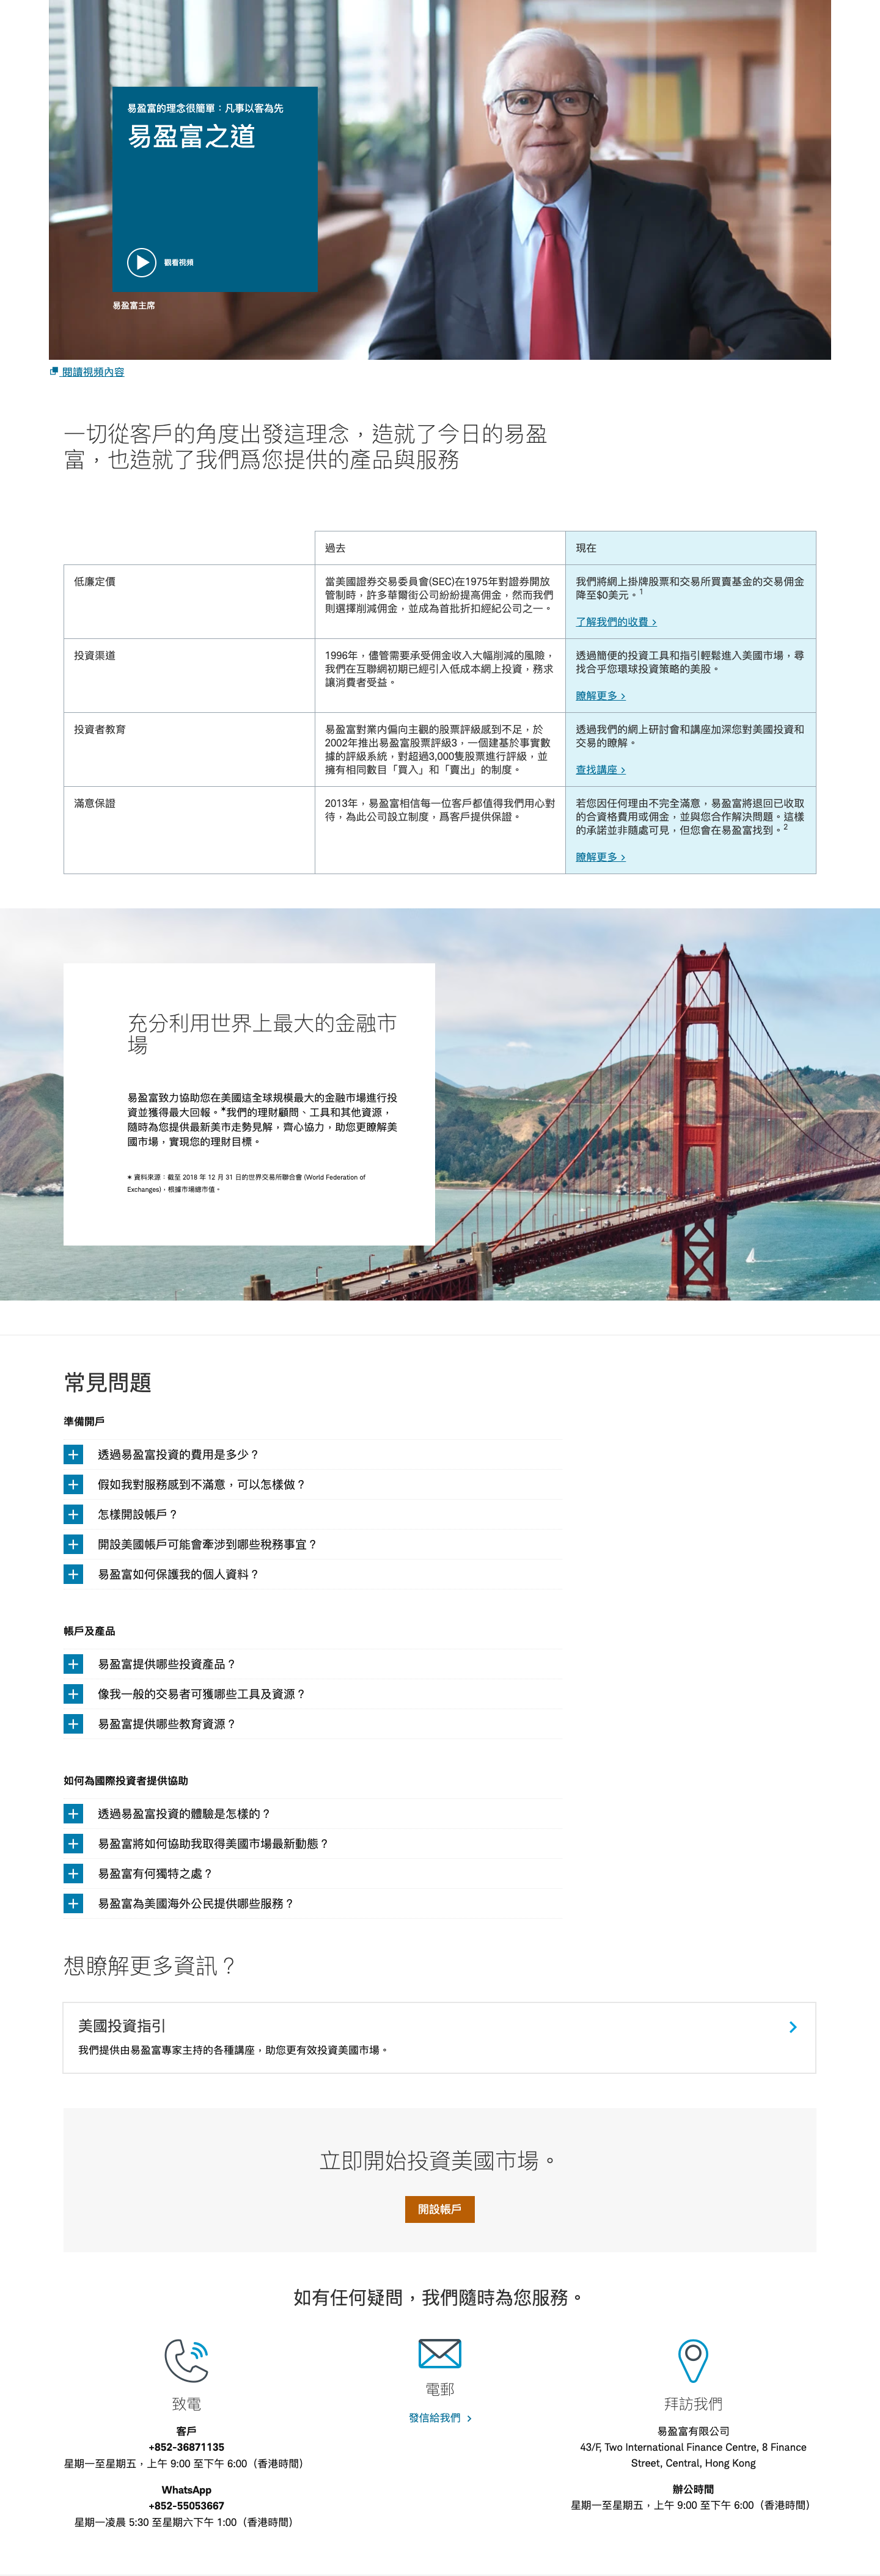Click the 投資者教育 table row label
The height and width of the screenshot is (2576, 880).
[x=100, y=730]
